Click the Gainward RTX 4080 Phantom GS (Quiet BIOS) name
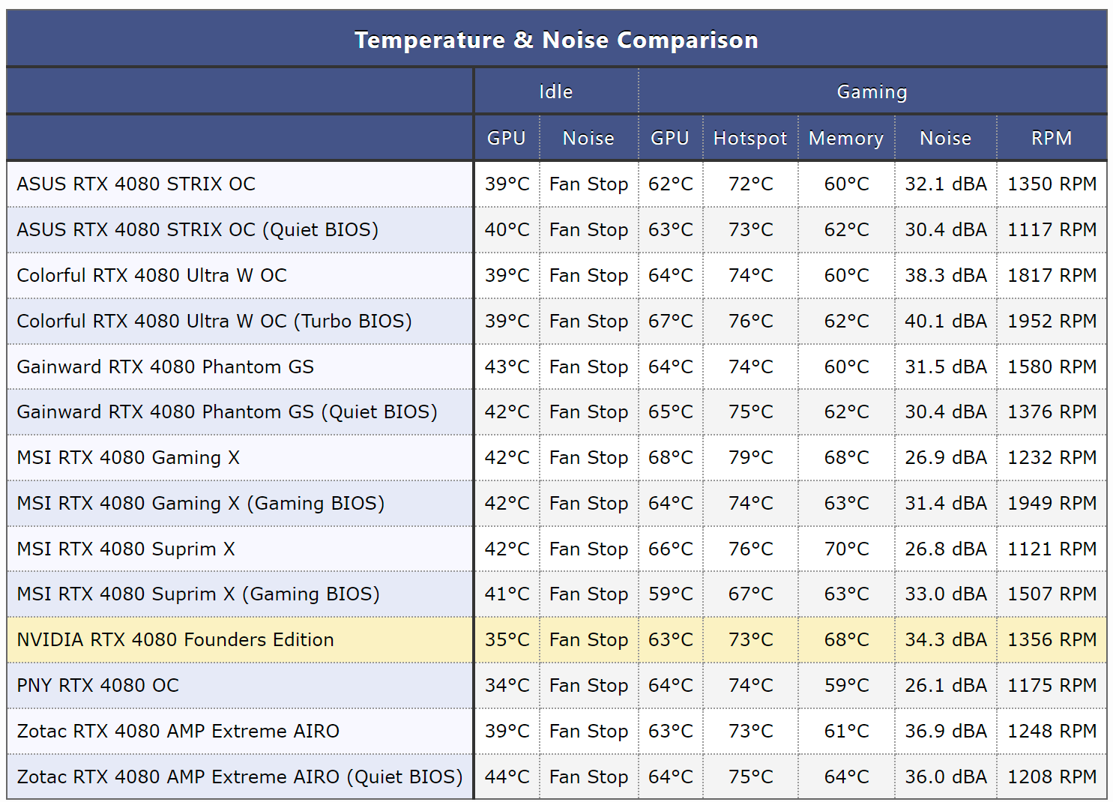This screenshot has width=1113, height=802. (x=227, y=411)
